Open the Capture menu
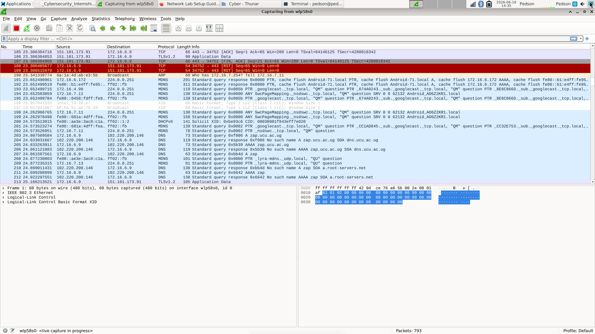This screenshot has width=595, height=334. click(59, 19)
